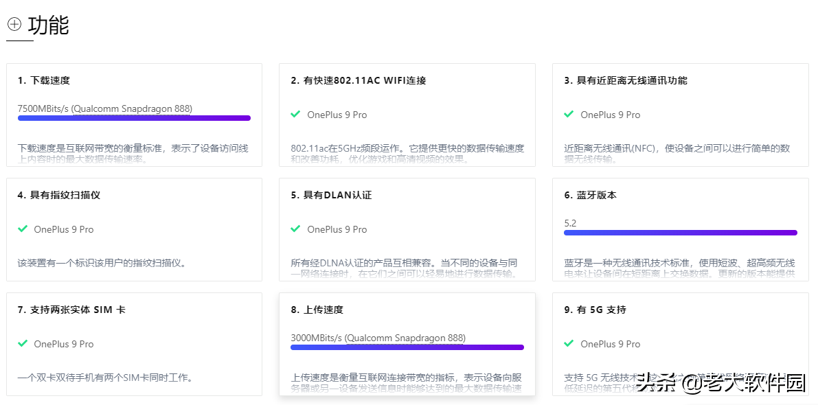Image resolution: width=818 pixels, height=405 pixels.
Task: Expand the 近距离无线通讯(NFC) description text
Action: click(x=677, y=153)
